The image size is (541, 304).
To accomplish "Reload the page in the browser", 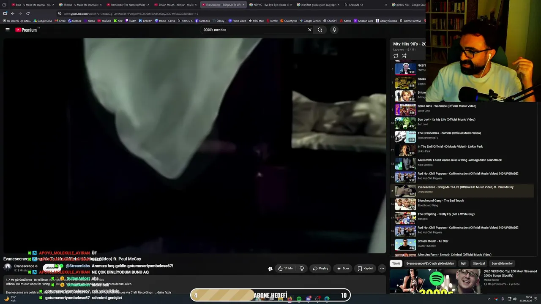I will (28, 14).
